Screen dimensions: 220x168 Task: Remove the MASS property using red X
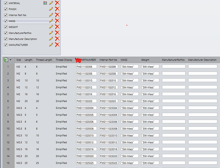point(57,21)
